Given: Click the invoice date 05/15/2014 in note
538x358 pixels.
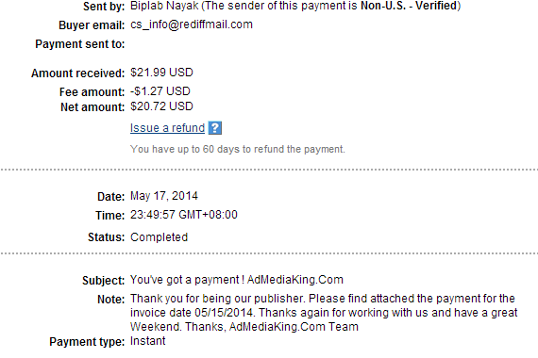Looking at the screenshot, I should point(224,313).
